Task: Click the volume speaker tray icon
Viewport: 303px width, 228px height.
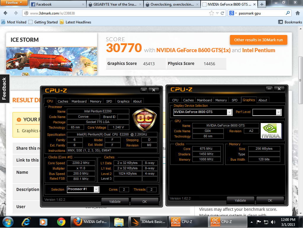Action: click(x=273, y=222)
